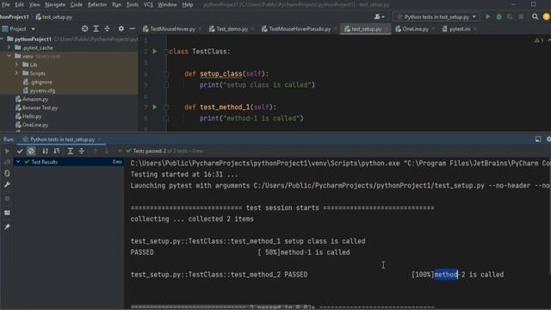Fold the setup_class method via gutter marker

166,74
